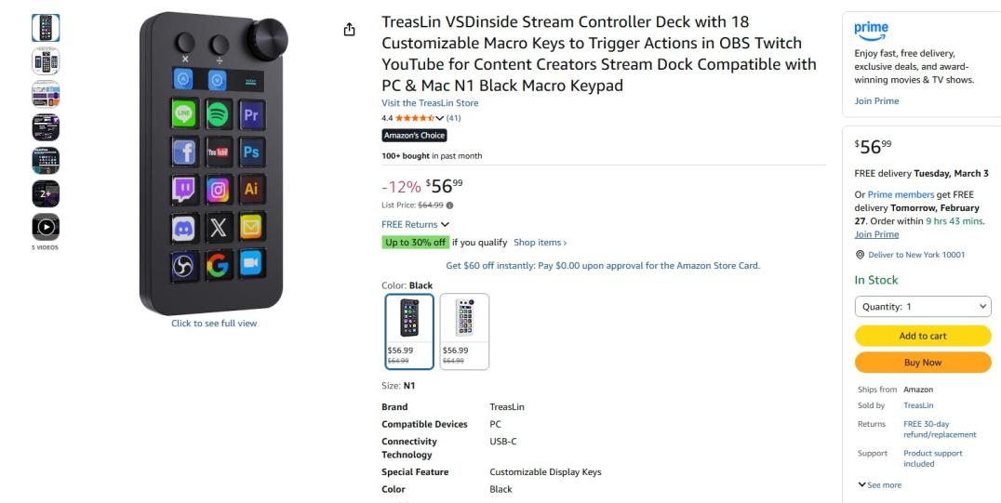Select the first product image thumbnail
Screen dimensions: 1001x503
point(46,28)
